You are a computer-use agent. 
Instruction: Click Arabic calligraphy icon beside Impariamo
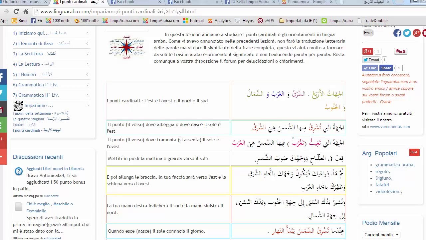pyautogui.click(x=18, y=106)
